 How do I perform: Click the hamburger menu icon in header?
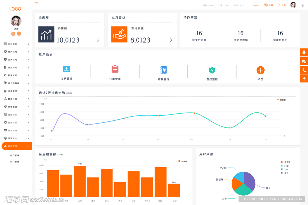point(36,4)
